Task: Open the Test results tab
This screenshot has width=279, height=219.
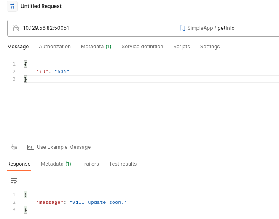Action: tap(123, 164)
